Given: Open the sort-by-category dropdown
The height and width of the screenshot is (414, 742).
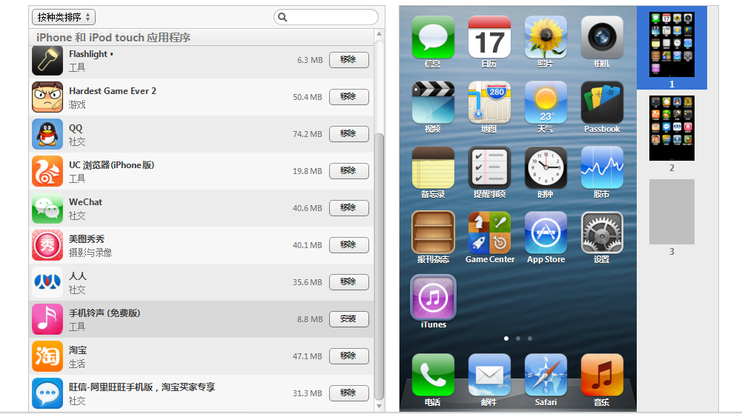Looking at the screenshot, I should click(x=64, y=17).
